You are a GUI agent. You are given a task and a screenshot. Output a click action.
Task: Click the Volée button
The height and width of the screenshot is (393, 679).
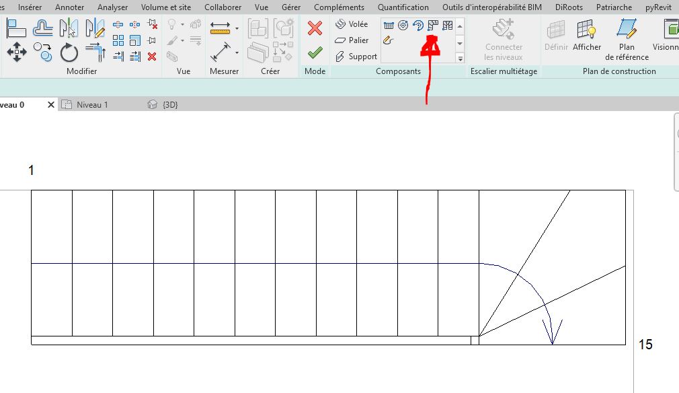pyautogui.click(x=351, y=24)
